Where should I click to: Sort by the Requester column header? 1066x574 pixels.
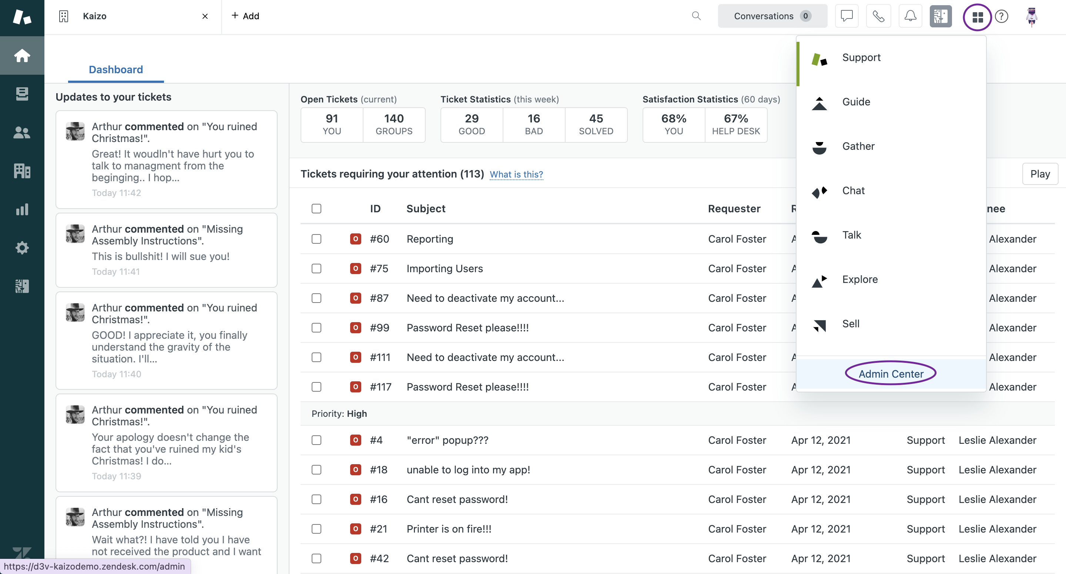pyautogui.click(x=734, y=209)
